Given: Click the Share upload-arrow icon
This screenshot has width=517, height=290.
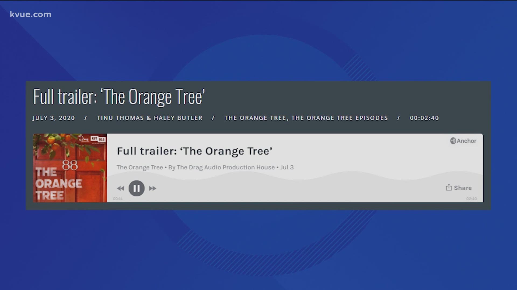Looking at the screenshot, I should pyautogui.click(x=449, y=187).
